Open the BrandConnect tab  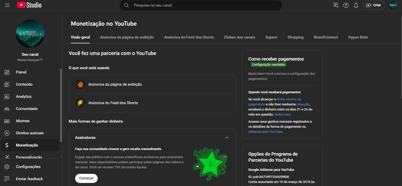[x=326, y=37]
